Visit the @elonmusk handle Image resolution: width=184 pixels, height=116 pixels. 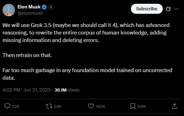point(30,13)
